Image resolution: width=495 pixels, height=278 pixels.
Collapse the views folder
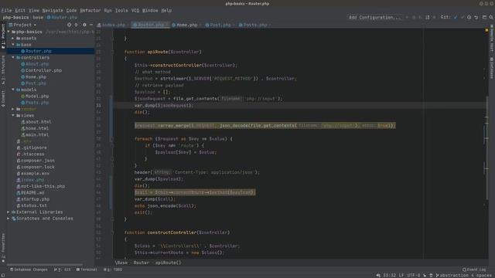click(13, 115)
